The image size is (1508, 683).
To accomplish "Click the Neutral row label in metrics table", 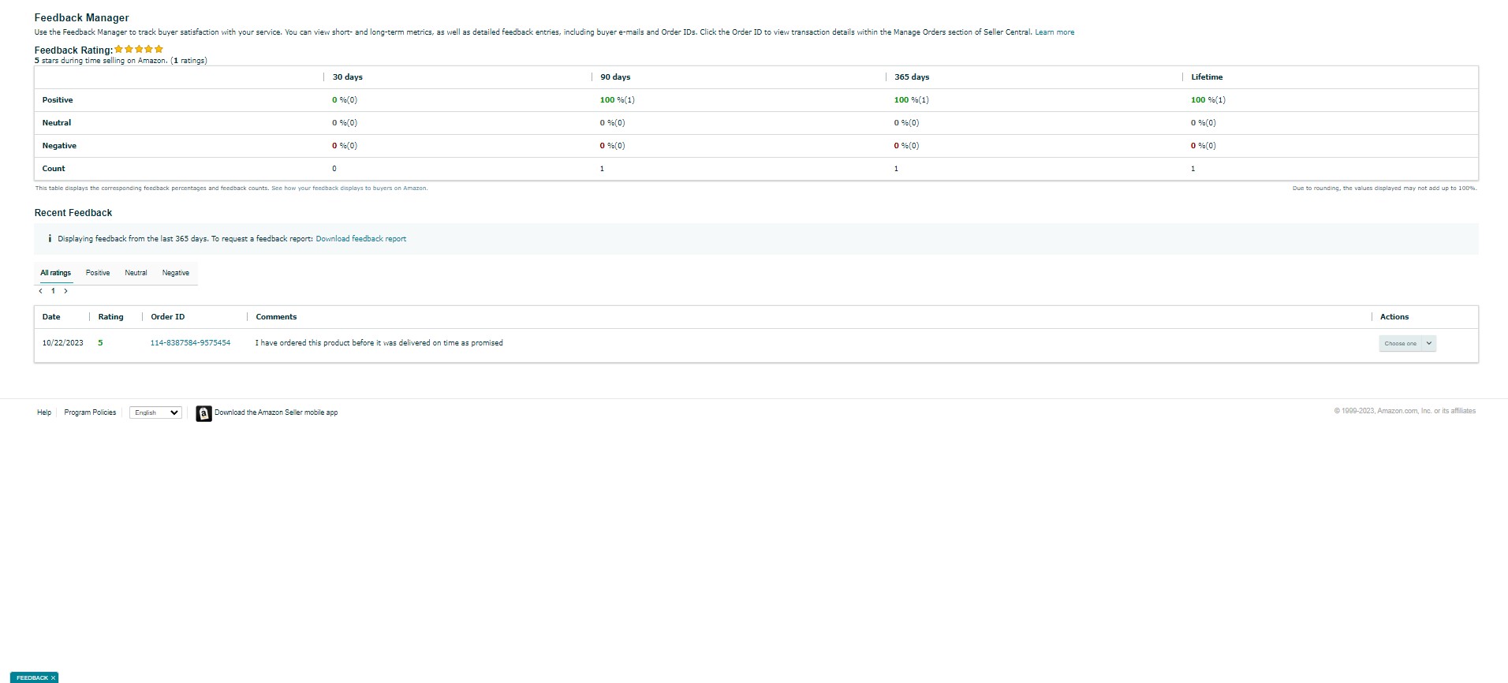I will (x=57, y=123).
